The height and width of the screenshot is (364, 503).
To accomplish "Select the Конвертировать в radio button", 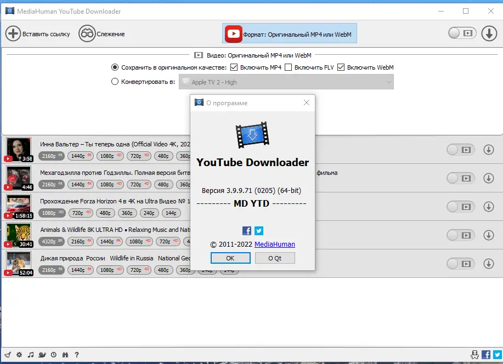I will (x=115, y=81).
